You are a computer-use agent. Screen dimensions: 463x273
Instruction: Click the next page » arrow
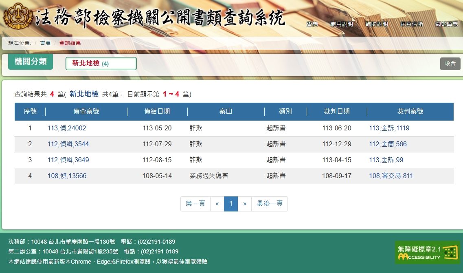tap(244, 204)
